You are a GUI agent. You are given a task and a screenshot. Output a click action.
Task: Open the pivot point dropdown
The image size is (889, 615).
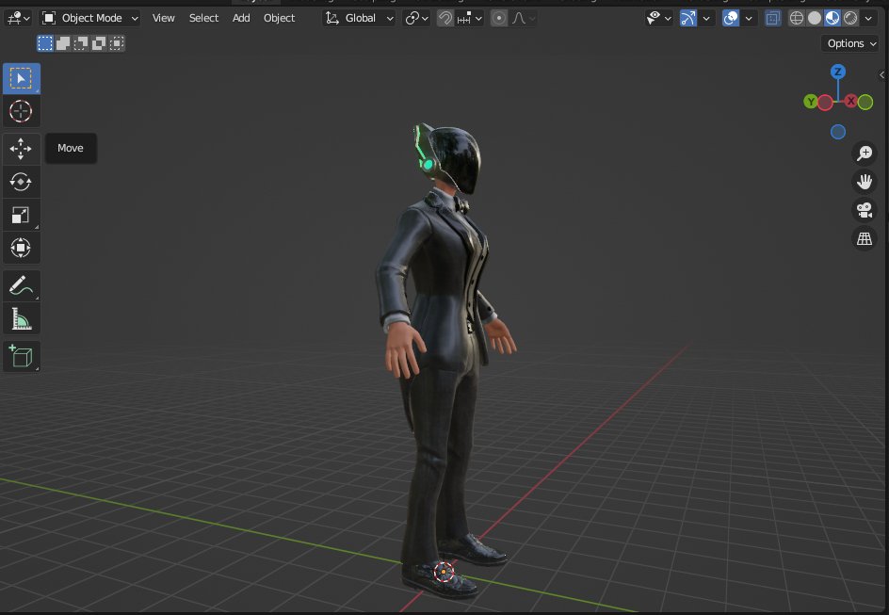pos(416,18)
